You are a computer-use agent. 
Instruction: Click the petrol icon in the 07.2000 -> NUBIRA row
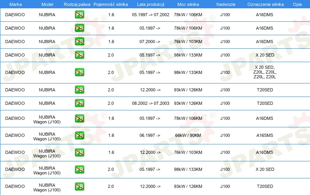[x=79, y=42]
